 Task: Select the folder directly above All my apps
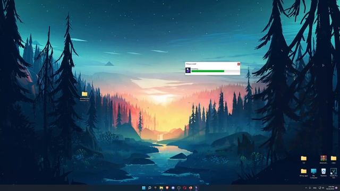[x=303, y=159]
